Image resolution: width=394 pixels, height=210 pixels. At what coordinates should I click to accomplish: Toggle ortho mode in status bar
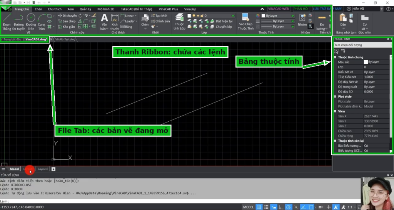(x=281, y=207)
